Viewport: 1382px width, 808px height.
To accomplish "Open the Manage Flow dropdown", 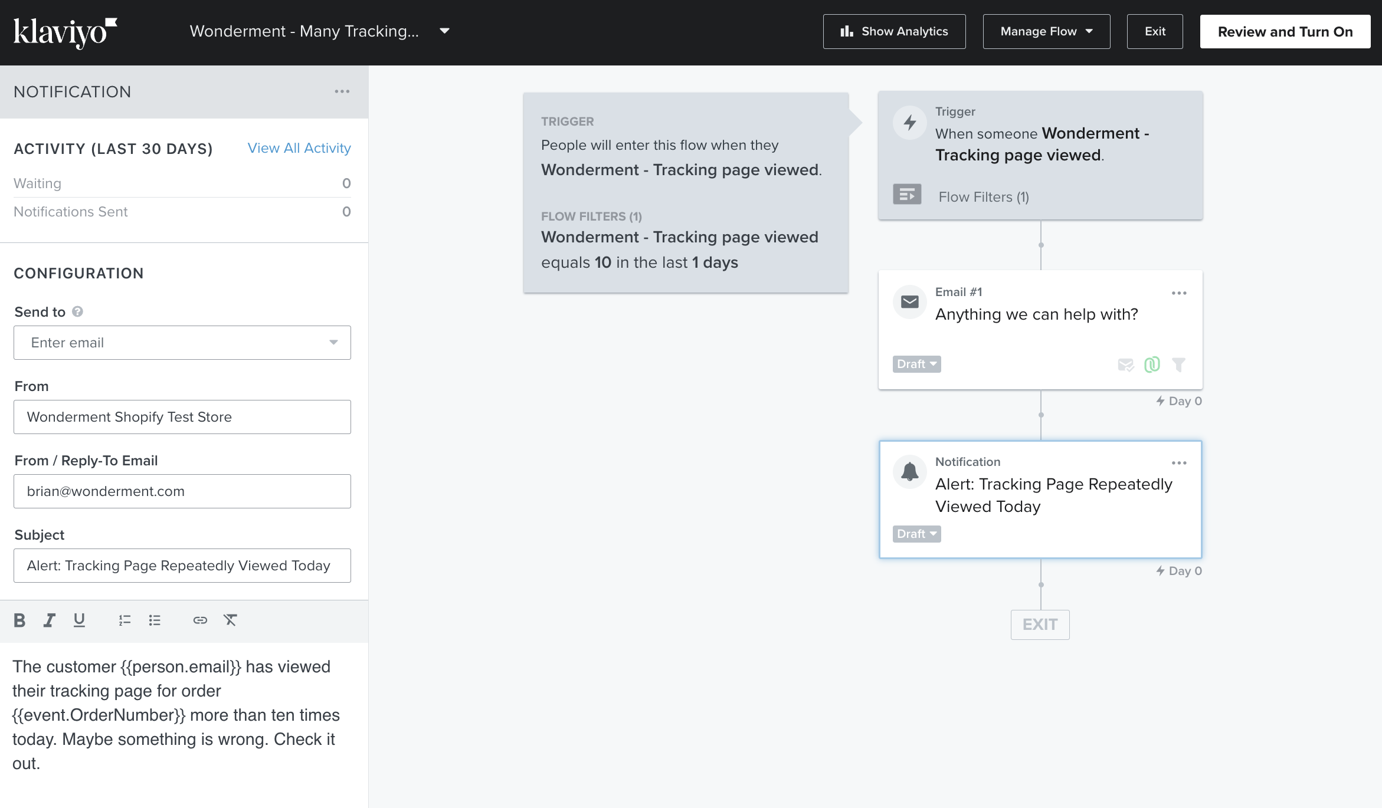I will click(x=1046, y=31).
